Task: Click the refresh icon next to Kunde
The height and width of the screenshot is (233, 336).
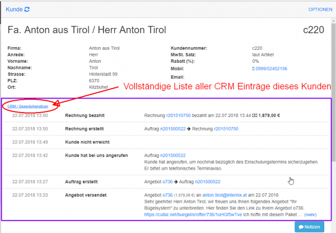Action: (27, 10)
